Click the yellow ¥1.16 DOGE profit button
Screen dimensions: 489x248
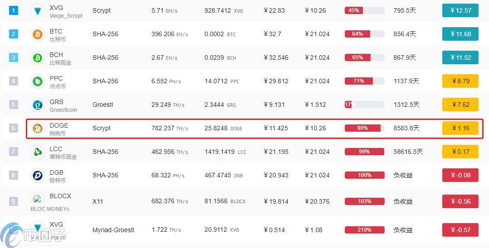460,128
